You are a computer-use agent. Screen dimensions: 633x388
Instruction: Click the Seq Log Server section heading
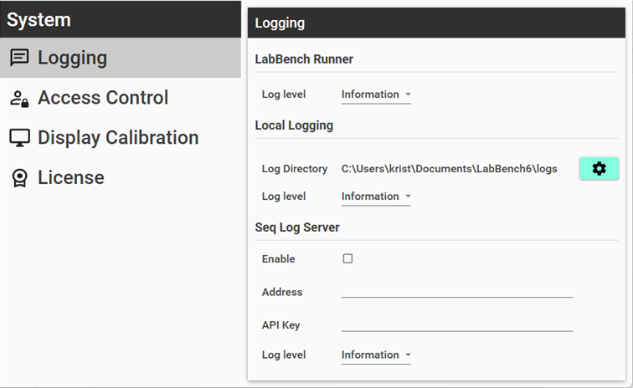(297, 227)
